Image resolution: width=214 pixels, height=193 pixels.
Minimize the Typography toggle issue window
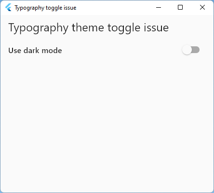(x=159, y=7)
